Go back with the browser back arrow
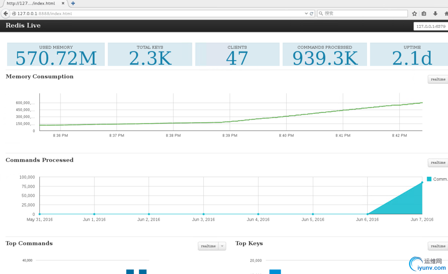Screen dimensions: 448x274 pyautogui.click(x=6, y=14)
